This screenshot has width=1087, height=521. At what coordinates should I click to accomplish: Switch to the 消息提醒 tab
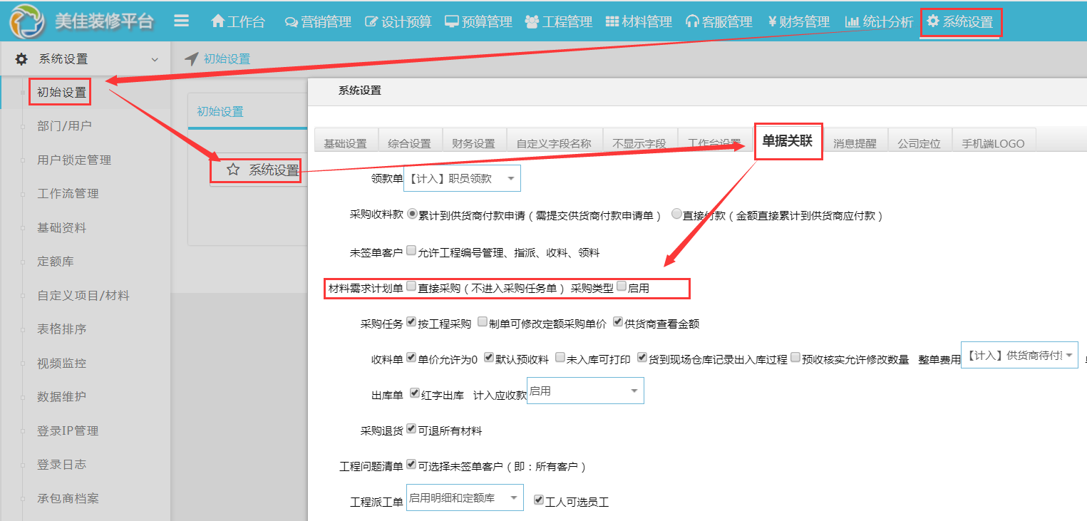tap(855, 143)
